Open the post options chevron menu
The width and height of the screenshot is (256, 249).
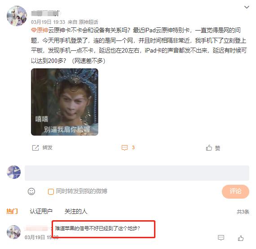point(247,7)
